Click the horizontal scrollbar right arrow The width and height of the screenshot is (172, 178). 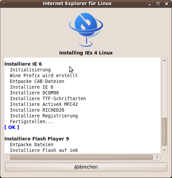pos(157,157)
